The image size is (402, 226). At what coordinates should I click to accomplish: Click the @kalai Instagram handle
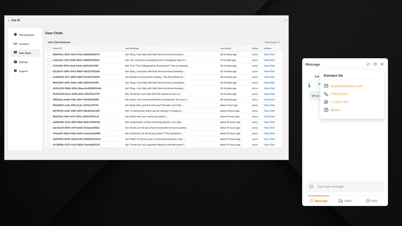pyautogui.click(x=335, y=110)
